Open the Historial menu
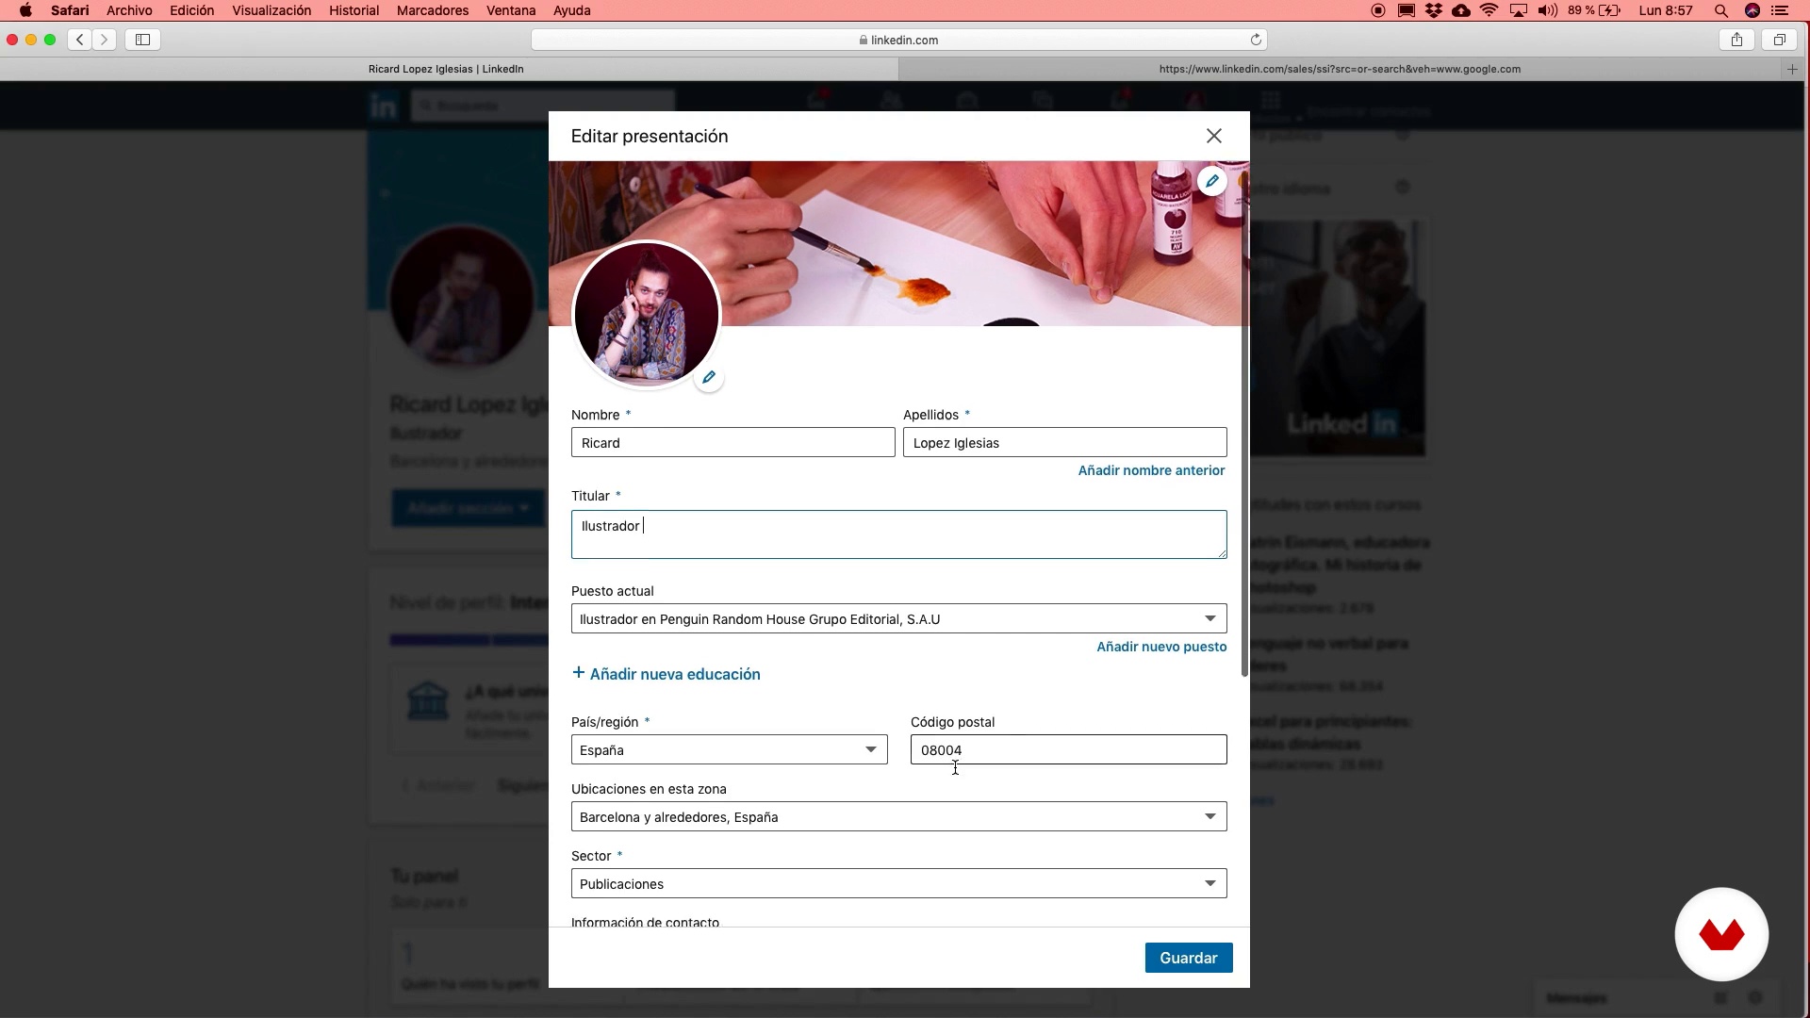 coord(354,10)
